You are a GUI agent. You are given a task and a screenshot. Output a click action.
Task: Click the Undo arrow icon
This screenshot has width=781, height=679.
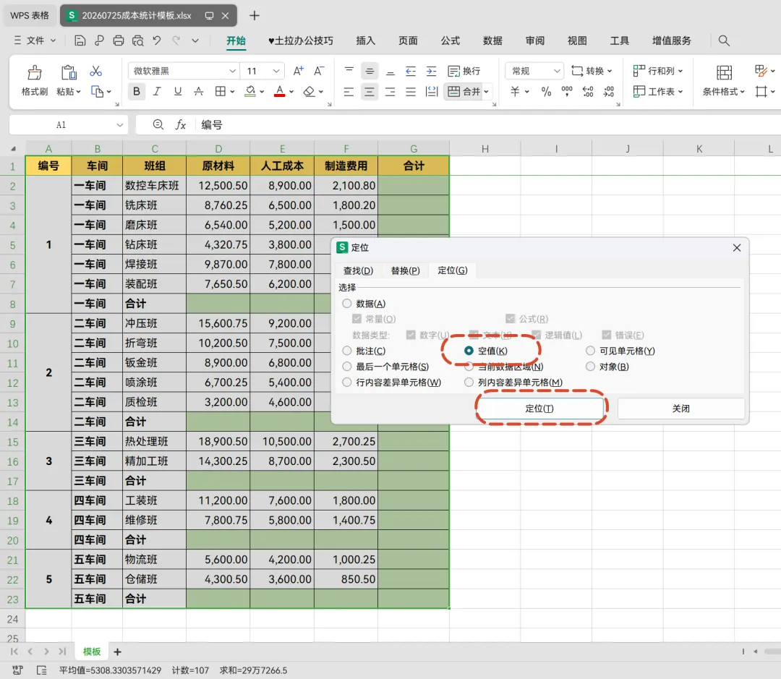click(x=157, y=40)
